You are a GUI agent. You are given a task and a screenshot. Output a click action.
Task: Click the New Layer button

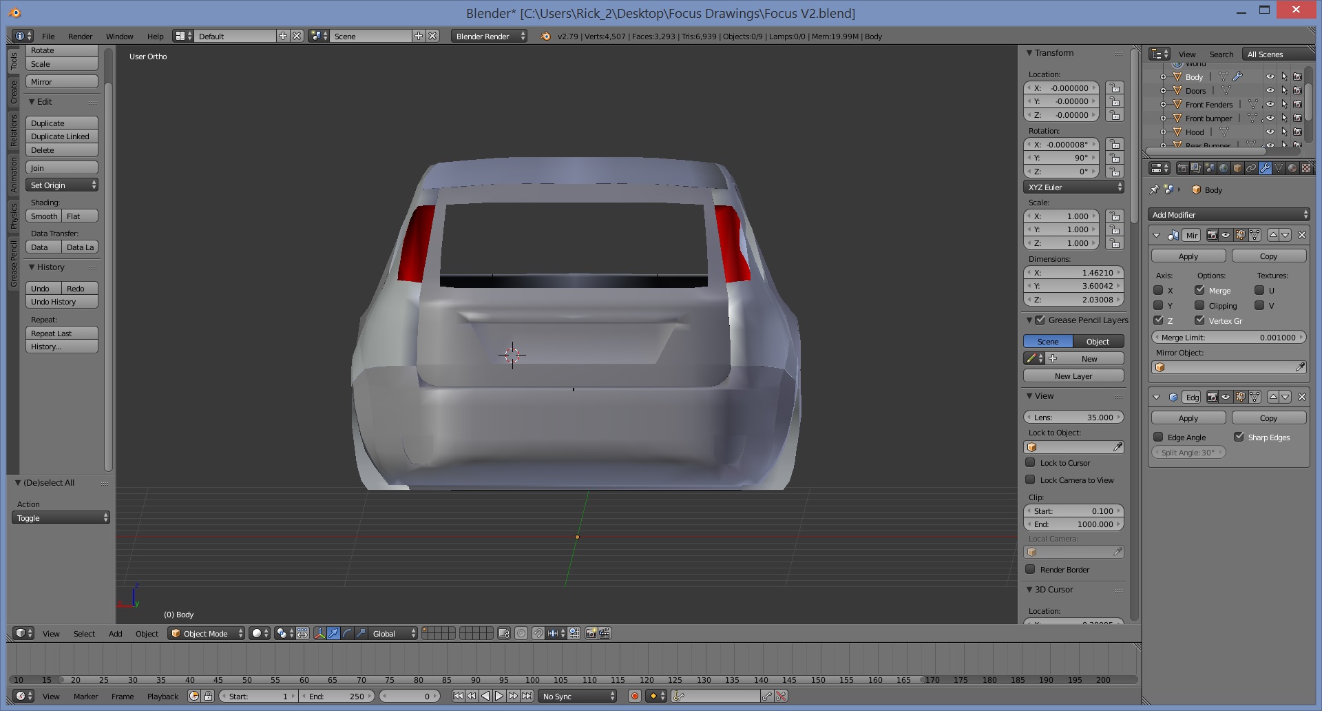click(1073, 376)
